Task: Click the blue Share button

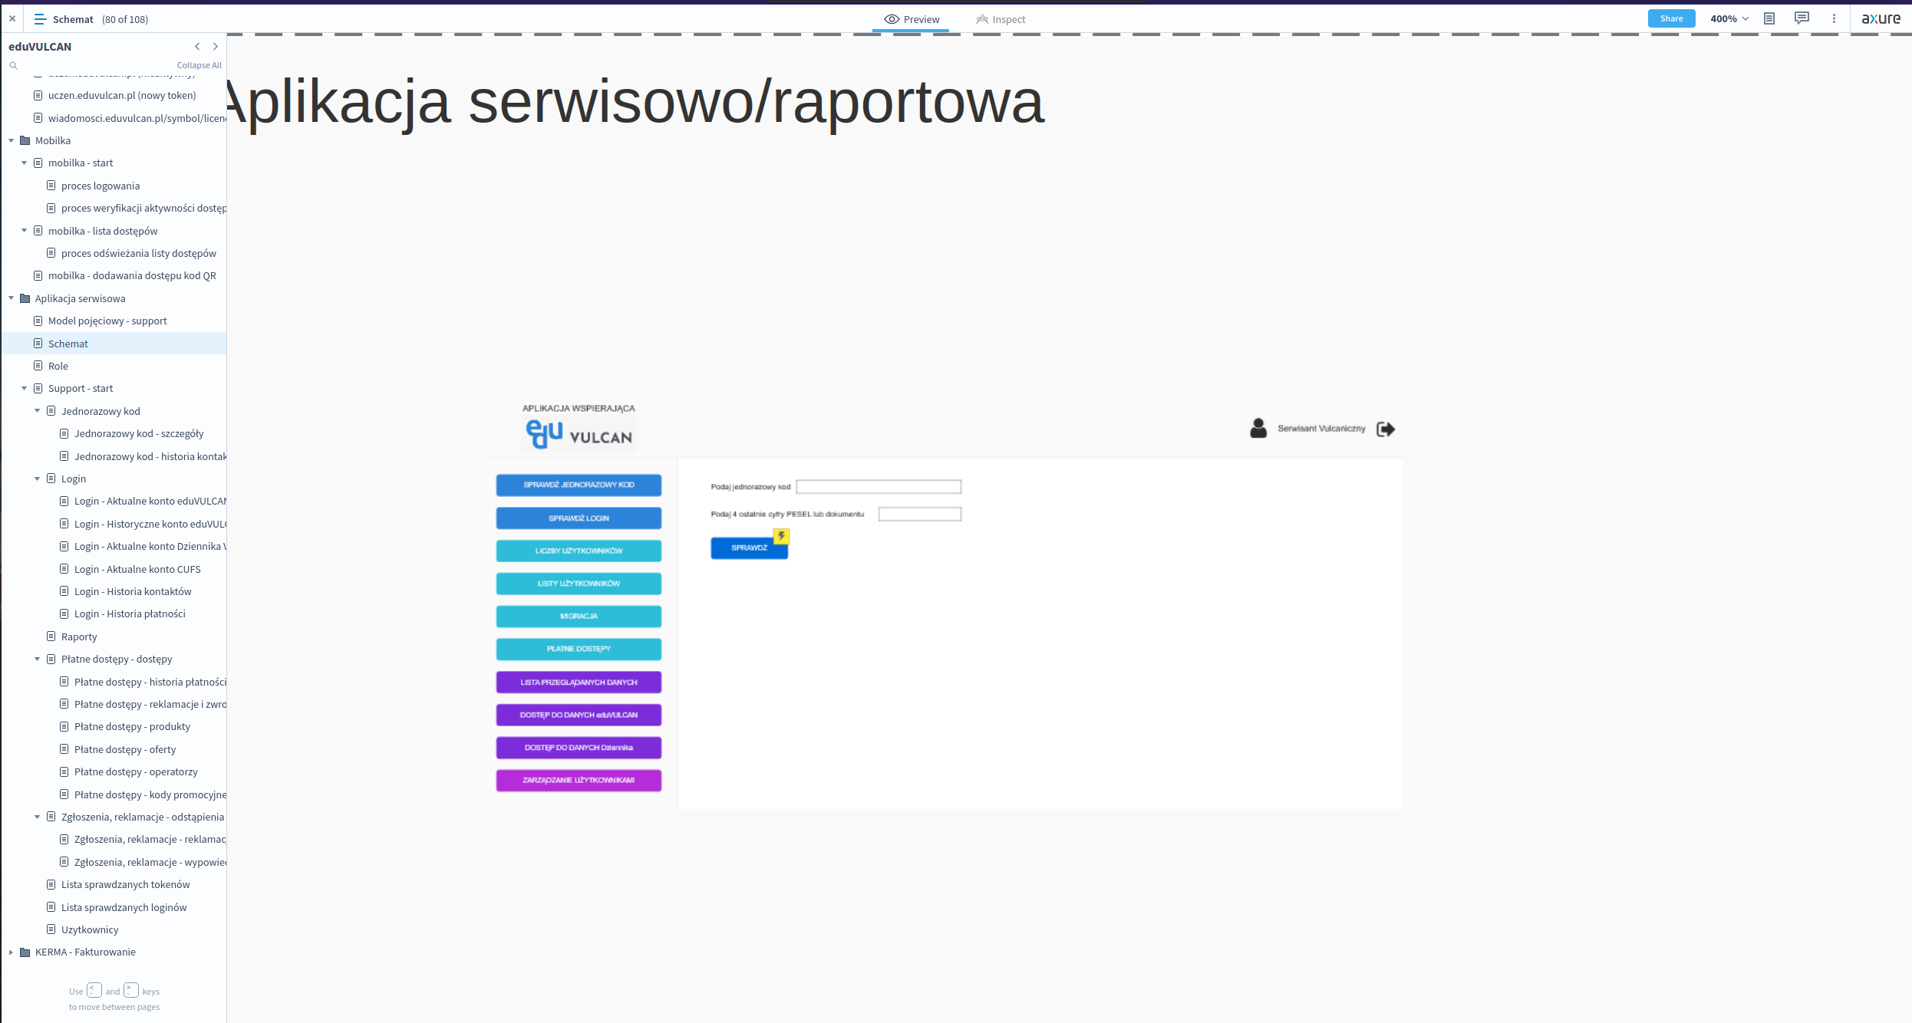Action: coord(1671,19)
